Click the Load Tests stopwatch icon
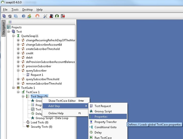 click(x=28, y=122)
